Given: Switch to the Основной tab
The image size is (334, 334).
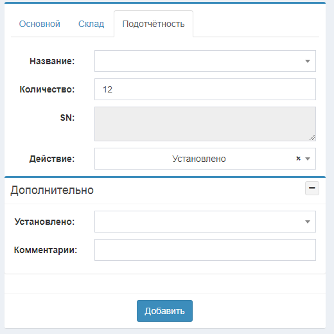Looking at the screenshot, I should coord(40,24).
